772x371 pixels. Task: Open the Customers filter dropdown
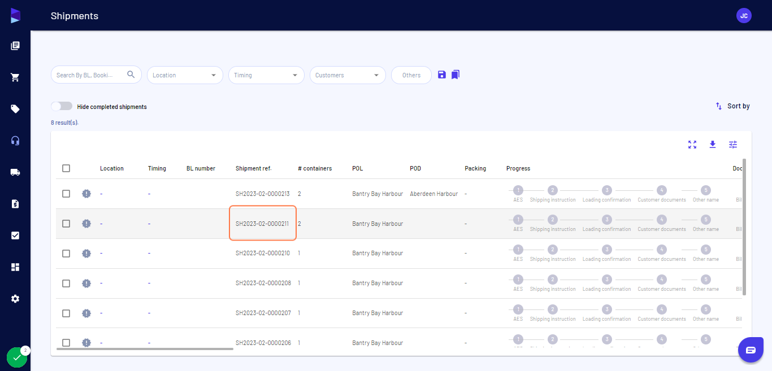348,75
